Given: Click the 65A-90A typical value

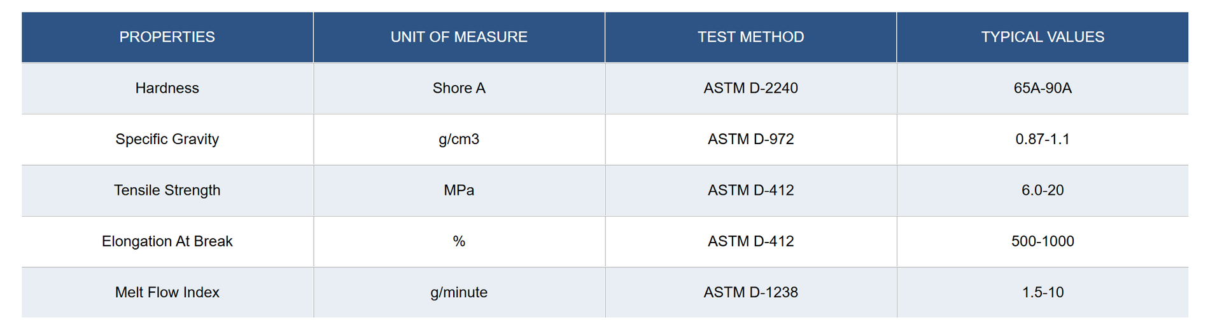Looking at the screenshot, I should point(1043,88).
